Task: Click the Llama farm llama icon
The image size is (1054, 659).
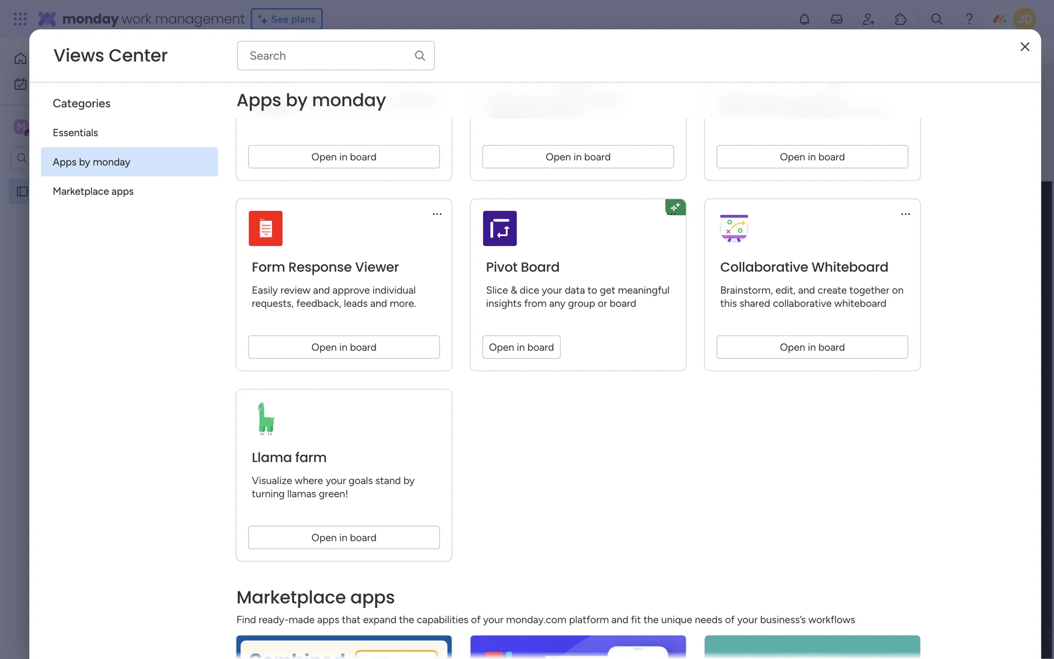Action: point(266,418)
